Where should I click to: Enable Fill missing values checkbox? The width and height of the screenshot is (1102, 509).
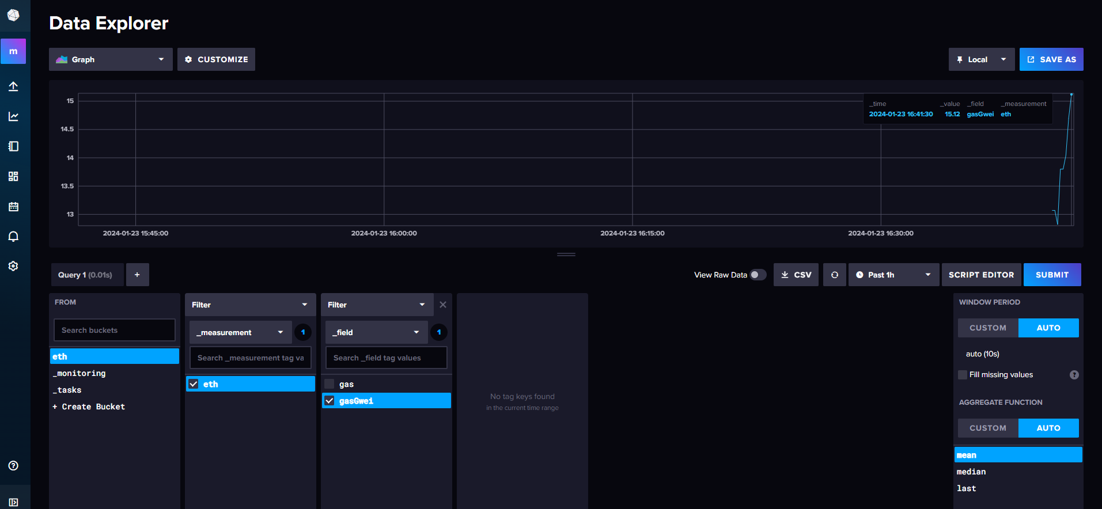pos(962,375)
